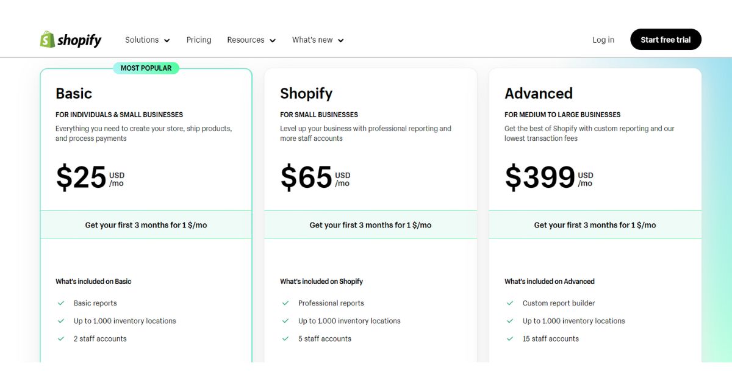Click the Log in link
732x383 pixels.
point(603,39)
